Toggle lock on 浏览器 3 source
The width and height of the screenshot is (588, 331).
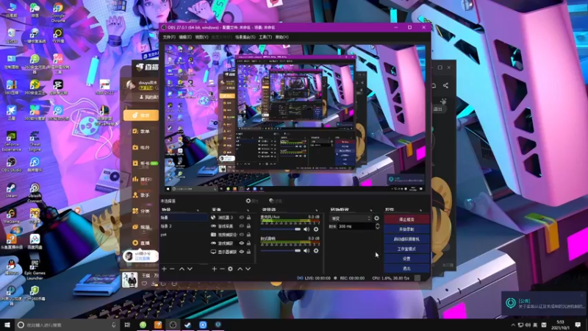pos(248,217)
